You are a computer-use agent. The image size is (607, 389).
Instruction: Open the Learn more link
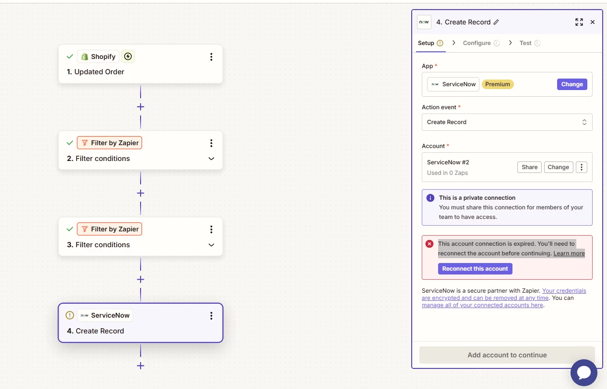(569, 253)
